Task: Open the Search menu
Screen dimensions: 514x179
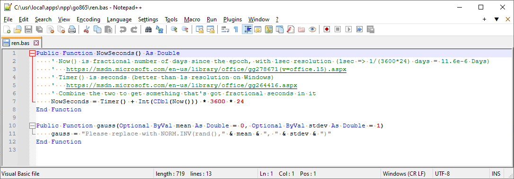Action: pyautogui.click(x=43, y=19)
